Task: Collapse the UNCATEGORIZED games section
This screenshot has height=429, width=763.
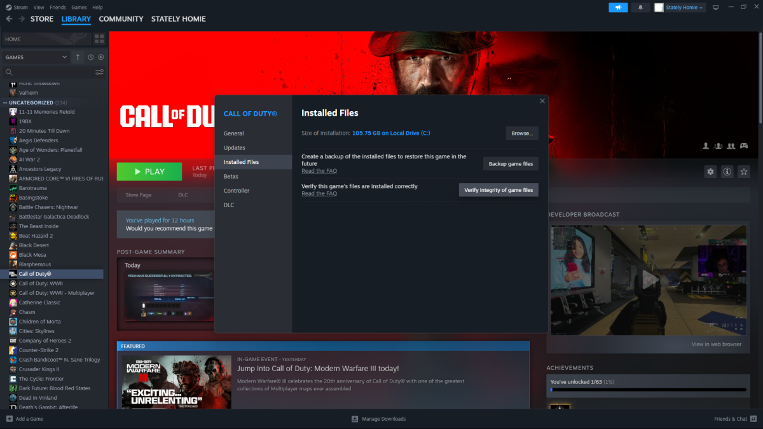Action: (x=5, y=102)
